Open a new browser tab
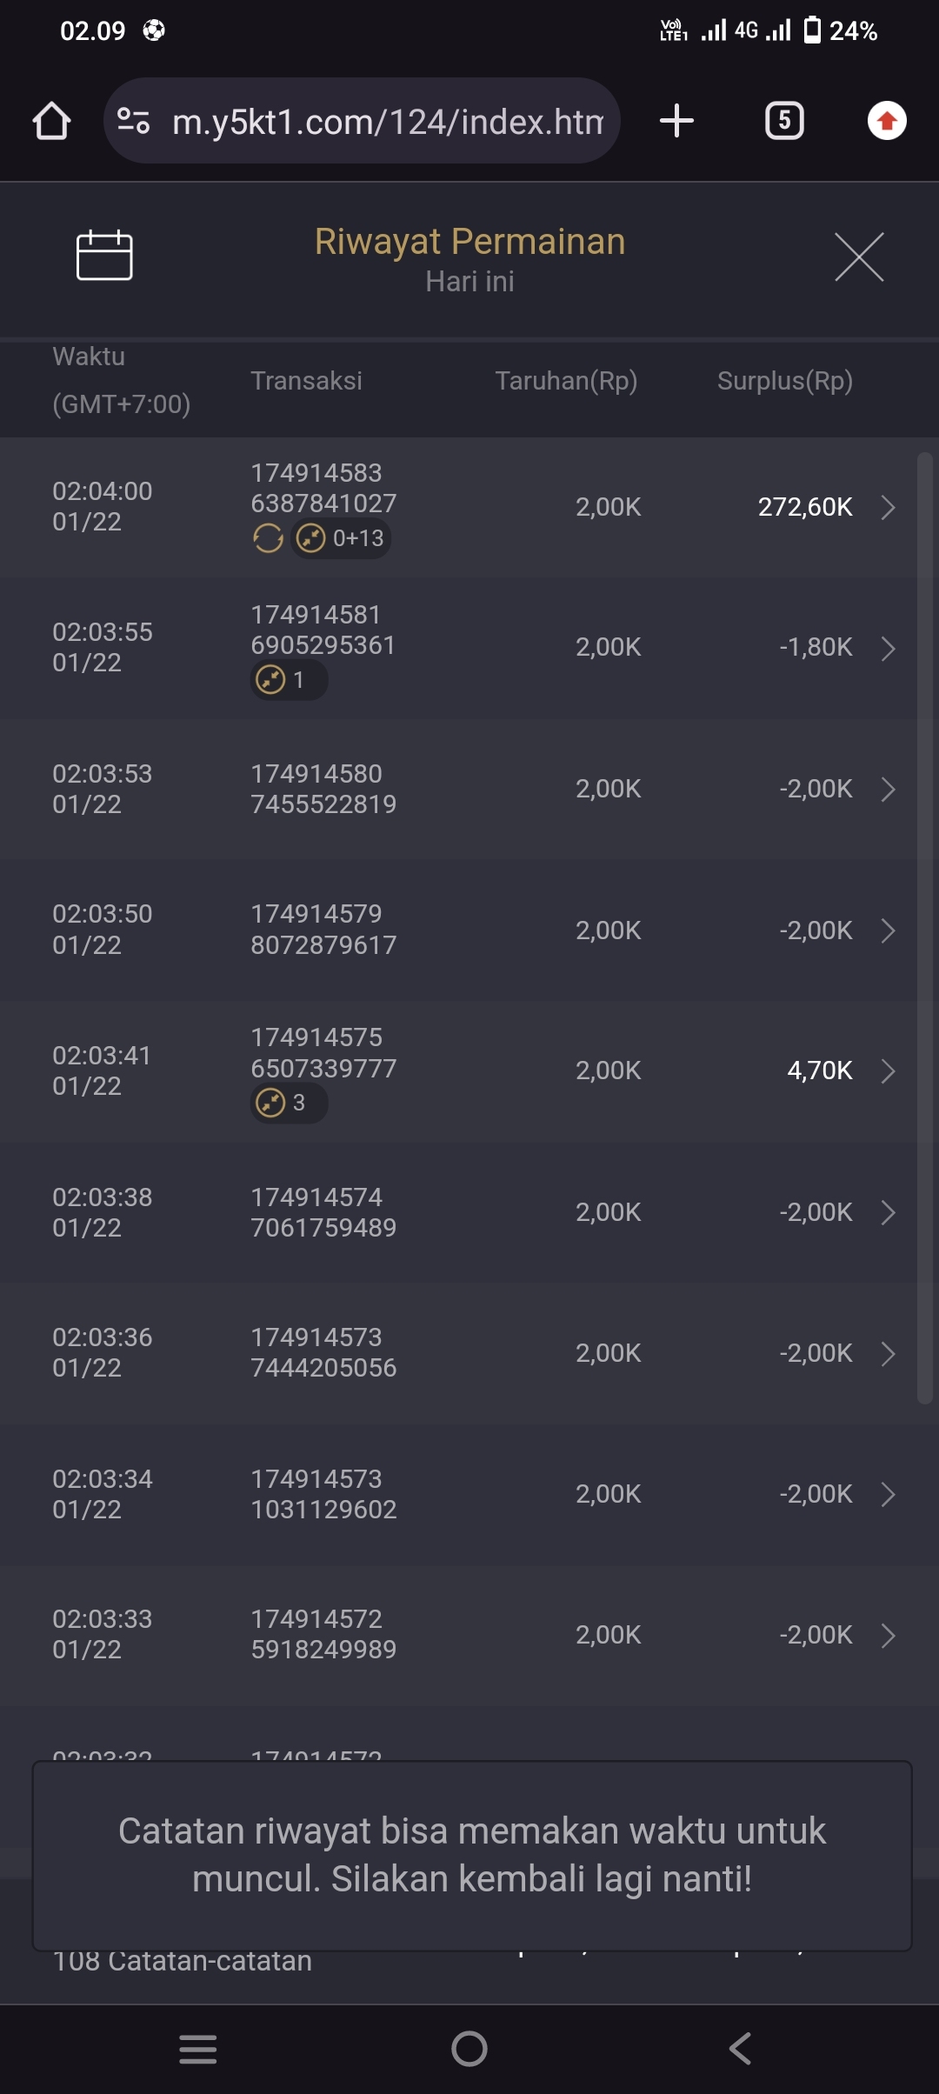Image resolution: width=939 pixels, height=2094 pixels. [676, 121]
